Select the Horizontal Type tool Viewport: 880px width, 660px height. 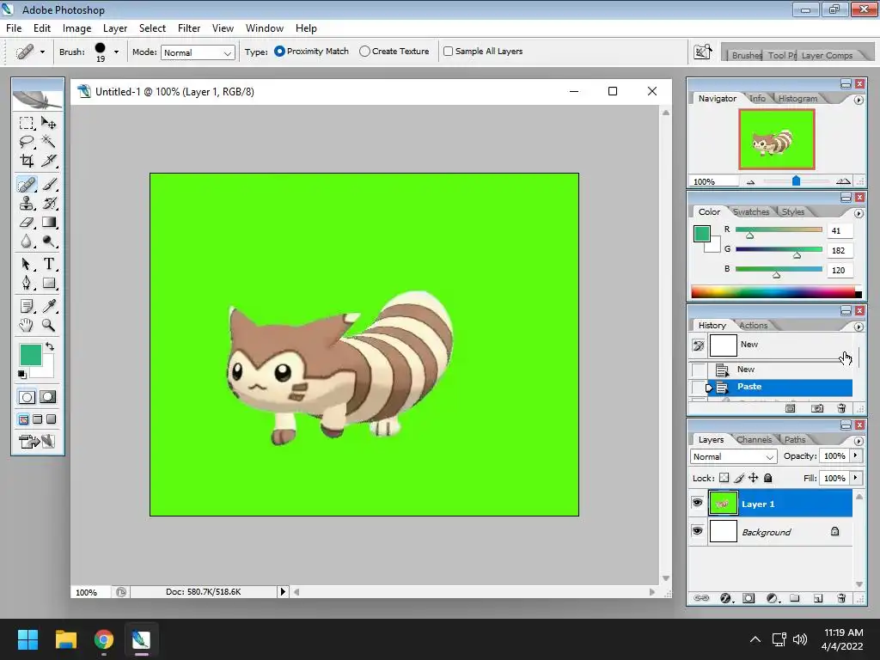[x=49, y=264]
